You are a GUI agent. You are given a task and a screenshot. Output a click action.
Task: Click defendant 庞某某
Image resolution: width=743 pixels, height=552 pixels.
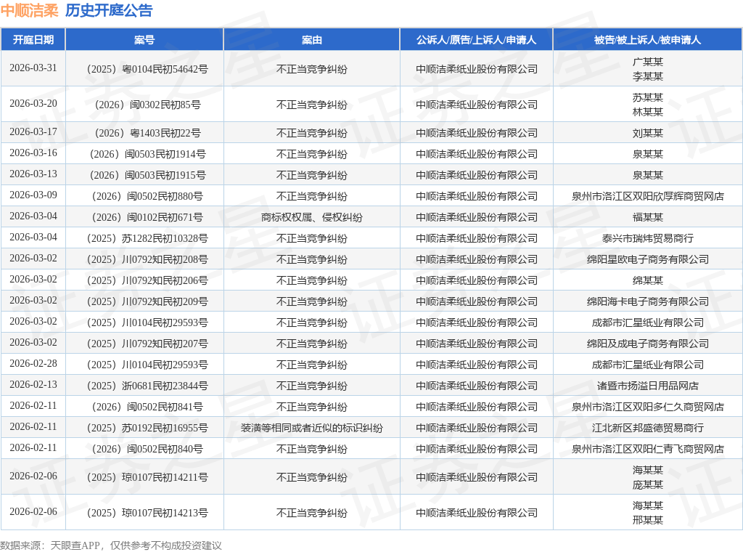tap(648, 484)
